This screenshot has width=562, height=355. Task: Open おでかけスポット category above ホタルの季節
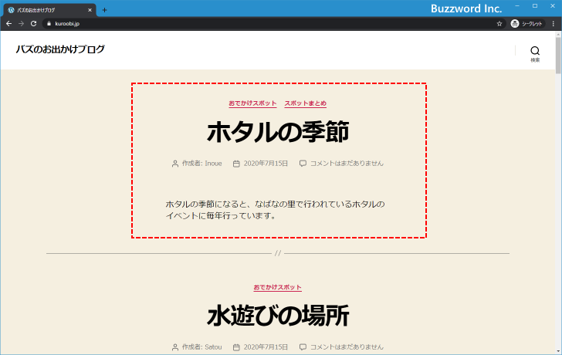click(x=252, y=103)
